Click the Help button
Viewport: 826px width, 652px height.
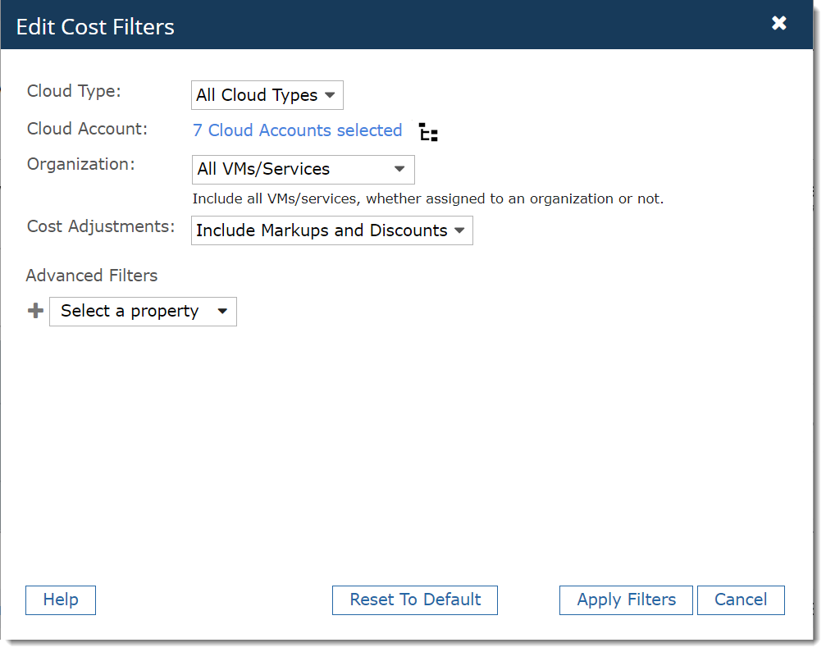(61, 600)
